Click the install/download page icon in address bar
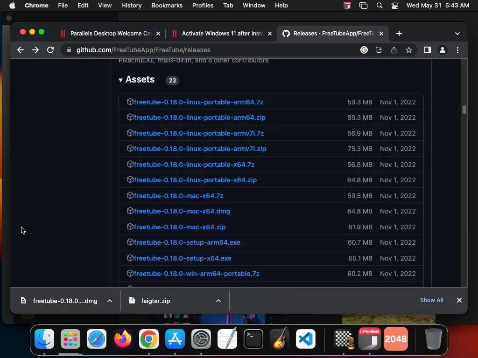 coord(379,50)
